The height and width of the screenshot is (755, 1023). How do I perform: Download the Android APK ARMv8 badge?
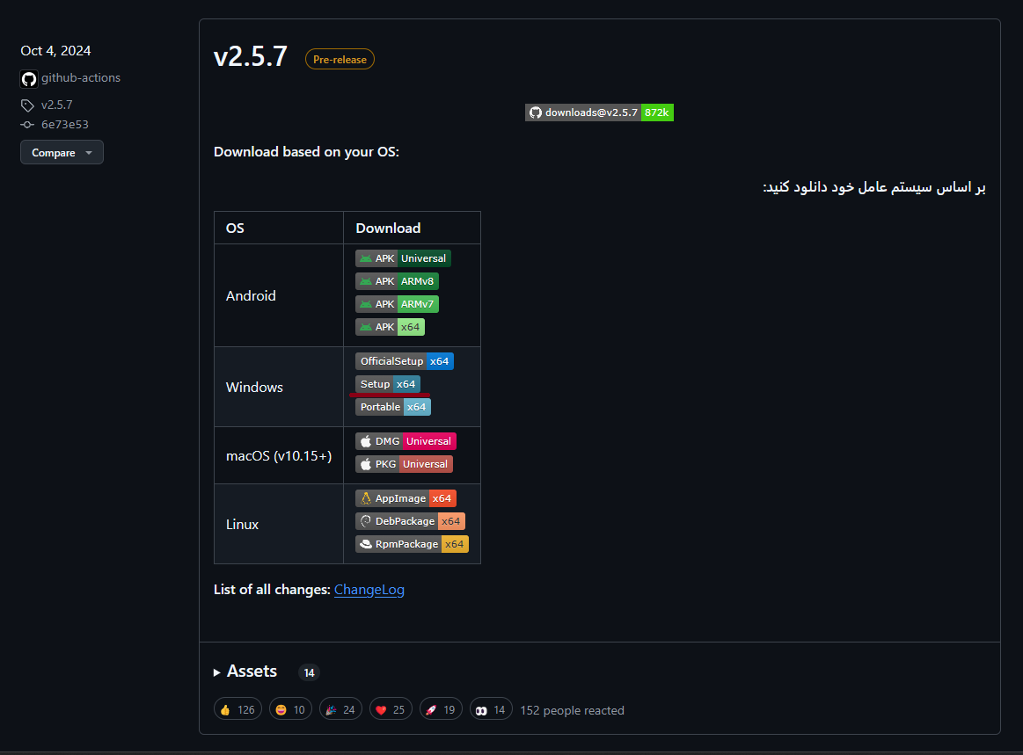click(x=397, y=281)
